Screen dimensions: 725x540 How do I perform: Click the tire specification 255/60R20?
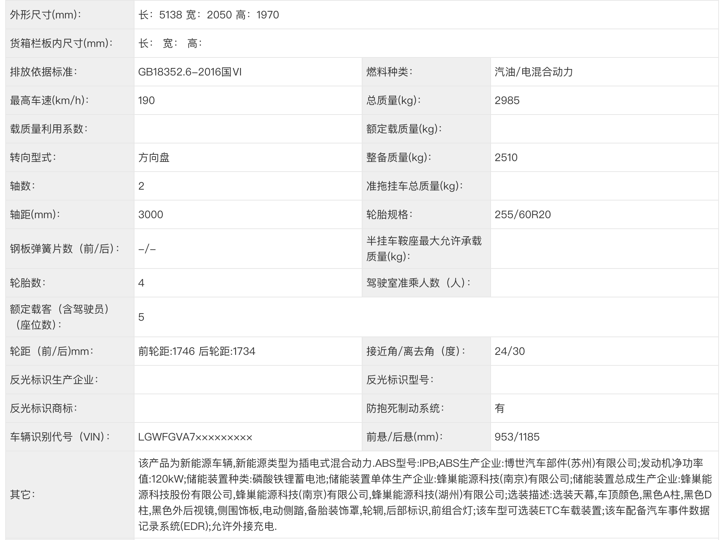523,214
